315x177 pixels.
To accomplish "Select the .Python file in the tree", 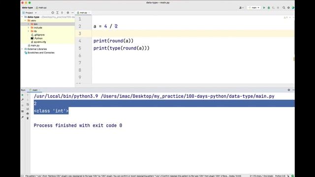I will pos(38,38).
